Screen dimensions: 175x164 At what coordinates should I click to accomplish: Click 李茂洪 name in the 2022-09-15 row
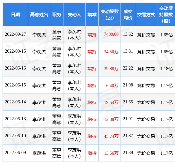[x=39, y=52]
